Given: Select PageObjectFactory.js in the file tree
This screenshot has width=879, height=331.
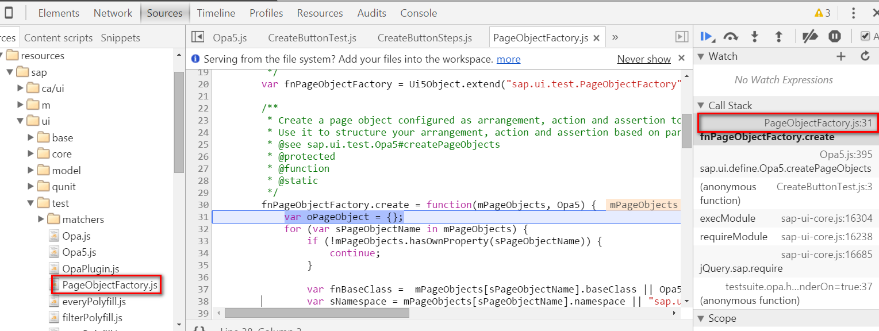Looking at the screenshot, I should 109,285.
